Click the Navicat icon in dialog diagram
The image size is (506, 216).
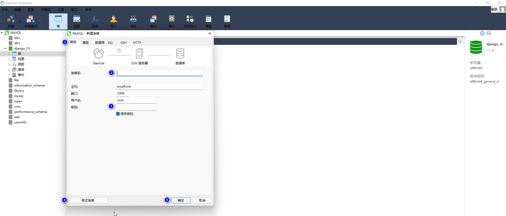coord(99,54)
